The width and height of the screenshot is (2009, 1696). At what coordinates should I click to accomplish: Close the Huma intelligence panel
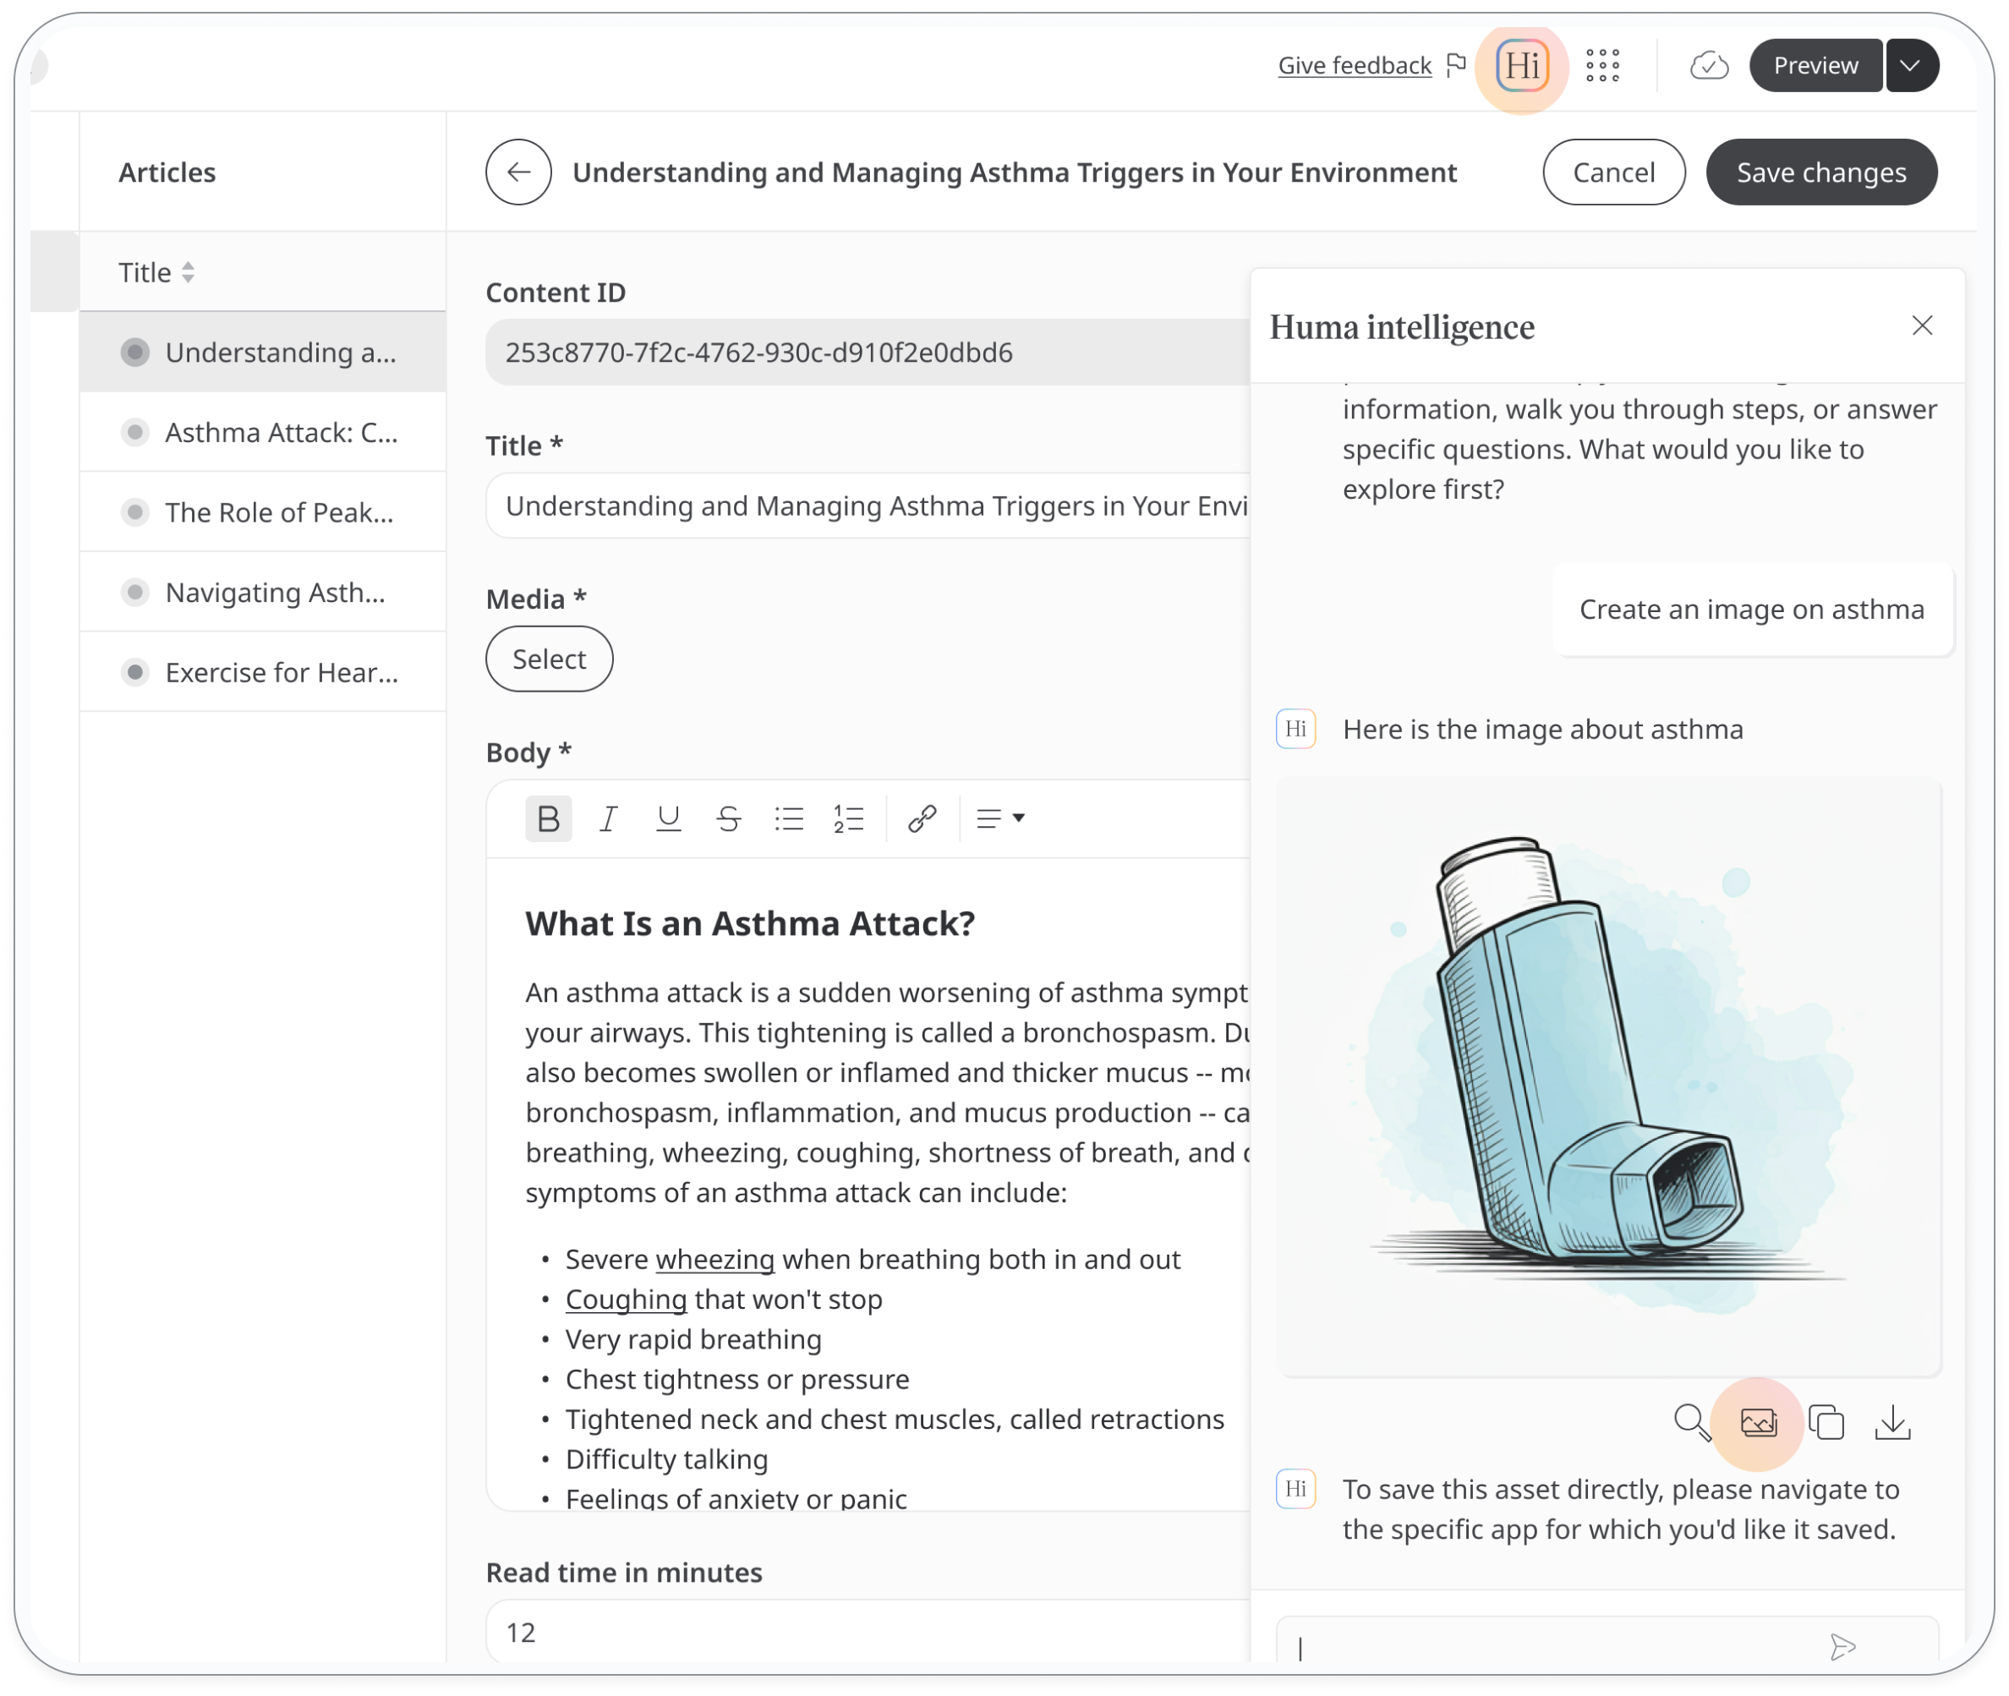click(x=1921, y=326)
